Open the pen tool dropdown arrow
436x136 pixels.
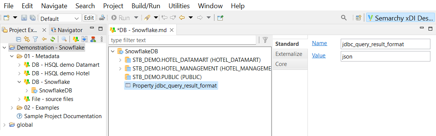point(156,18)
